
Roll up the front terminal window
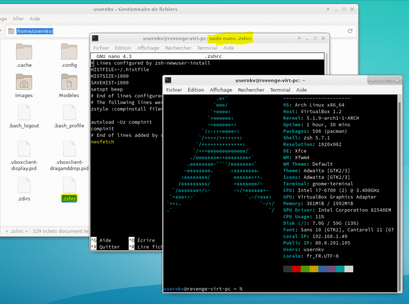tap(373, 80)
